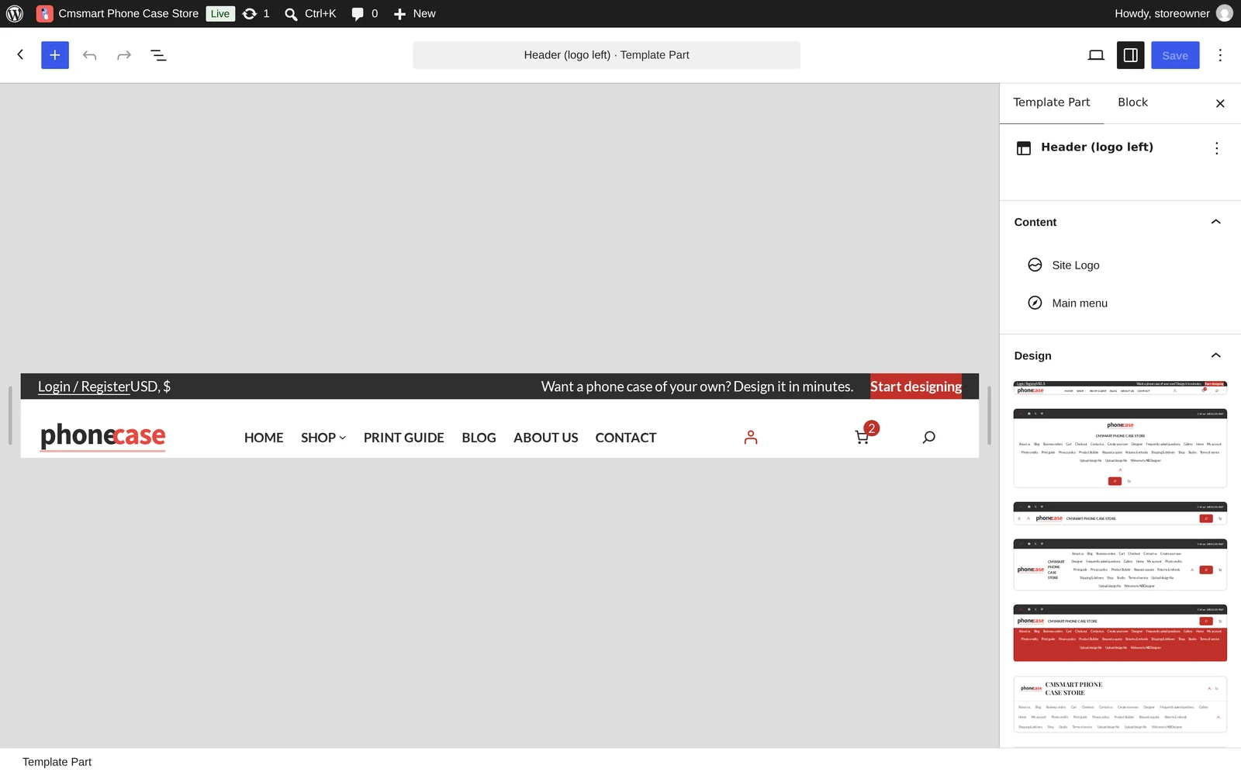Open editor Options three-dot menu
This screenshot has width=1241, height=776.
[1220, 55]
